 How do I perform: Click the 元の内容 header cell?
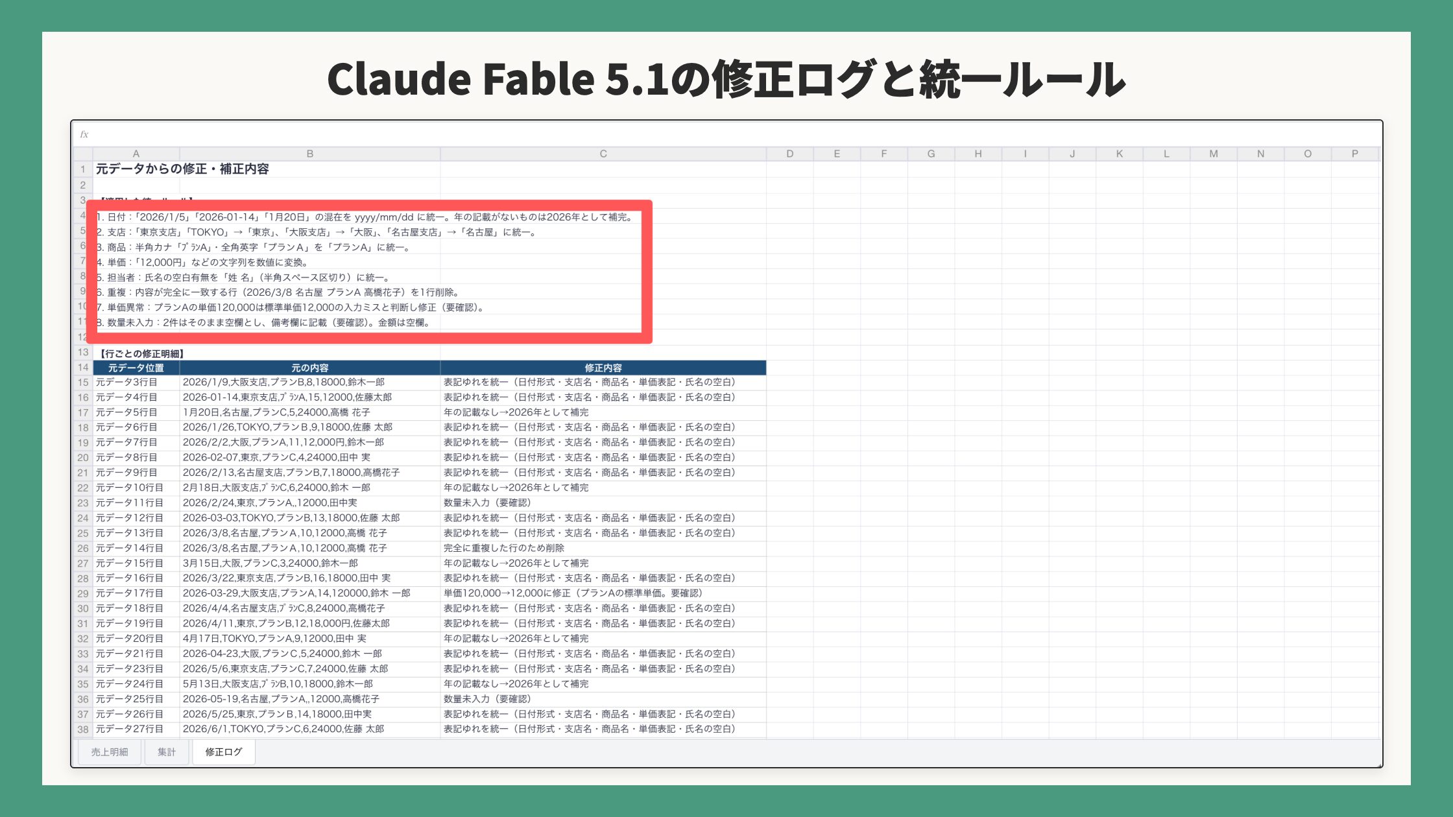click(x=310, y=368)
